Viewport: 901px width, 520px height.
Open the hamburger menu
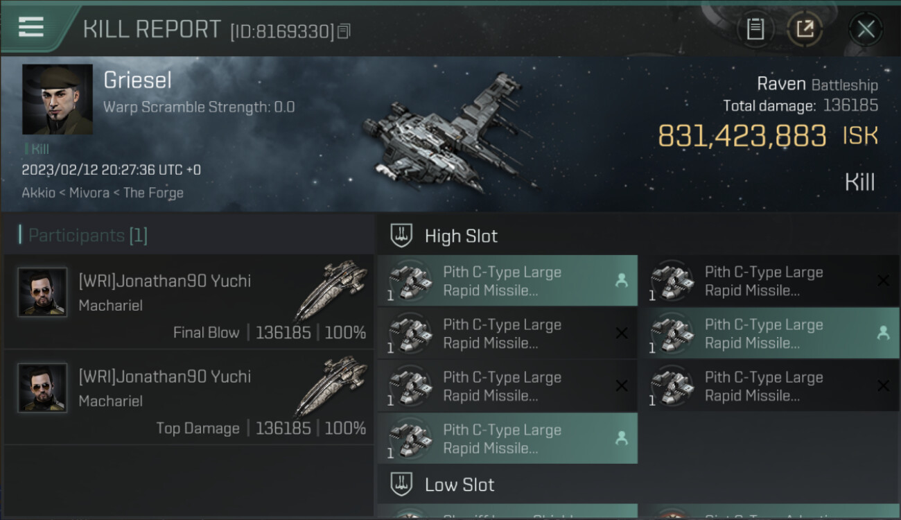click(32, 27)
